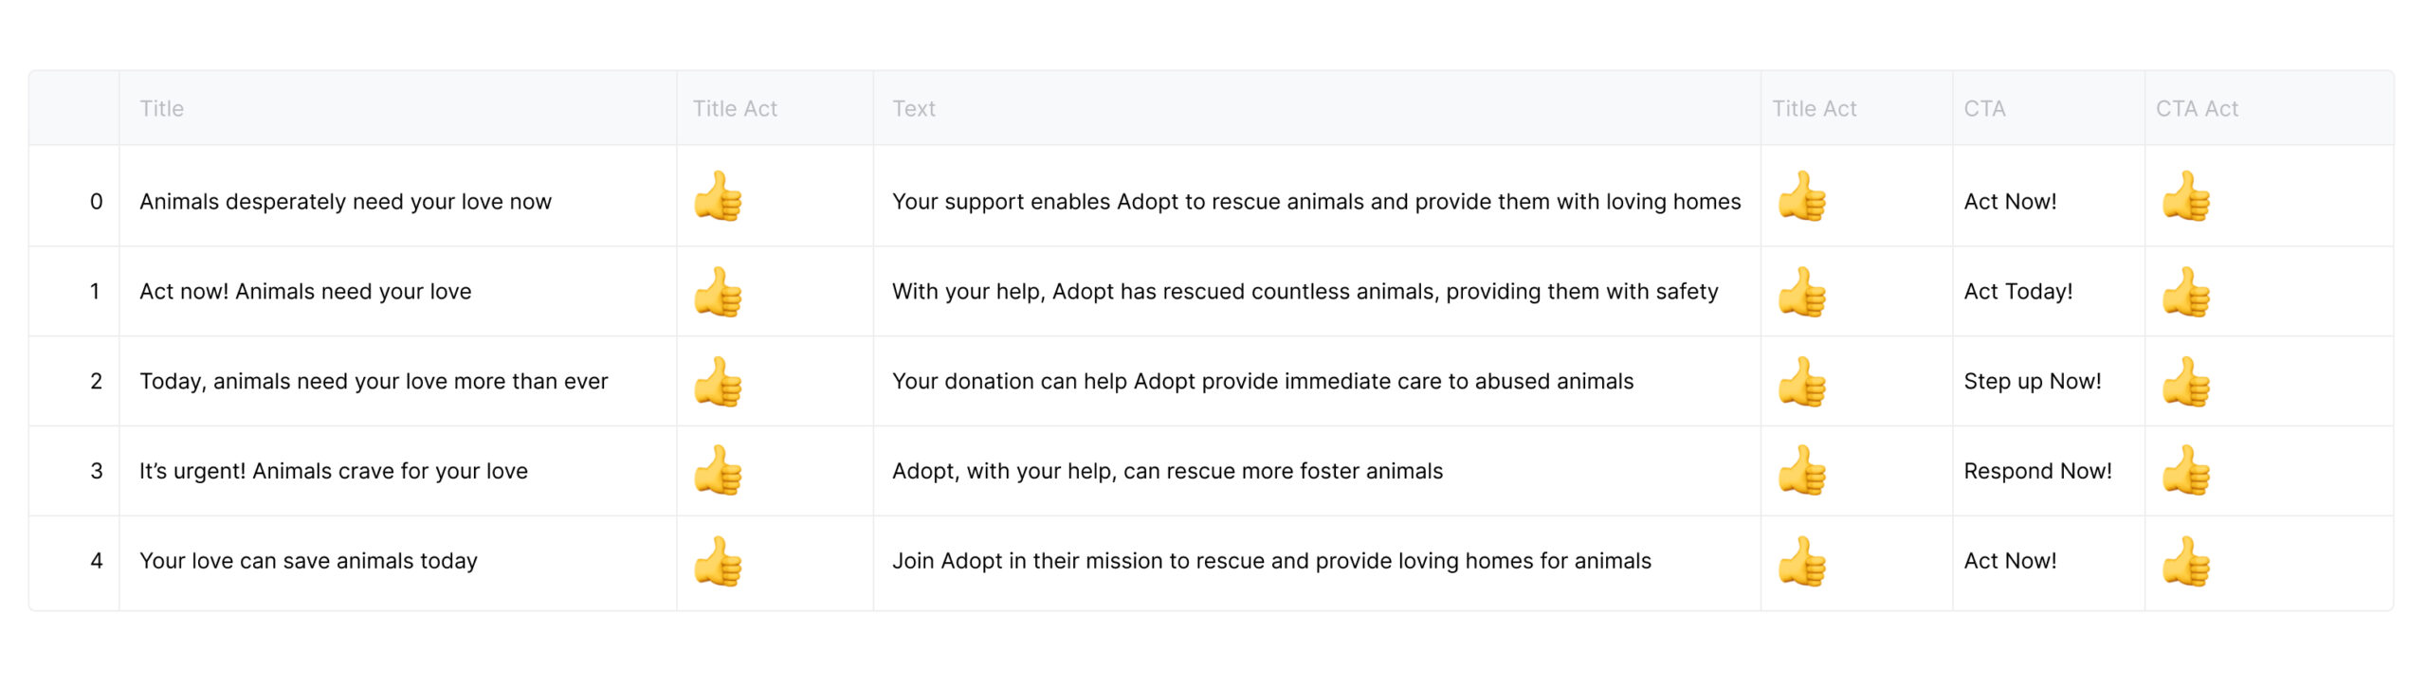The image size is (2427, 686).
Task: Click thumbs-up beside 'It's urgent! Animals crave' title
Action: [718, 471]
